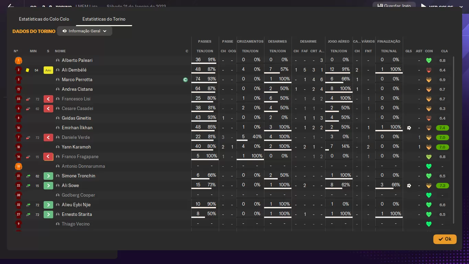Click Daniele Verde's 40% crossing percentage
Image resolution: width=469 pixels, height=264 pixels.
[x=257, y=137]
